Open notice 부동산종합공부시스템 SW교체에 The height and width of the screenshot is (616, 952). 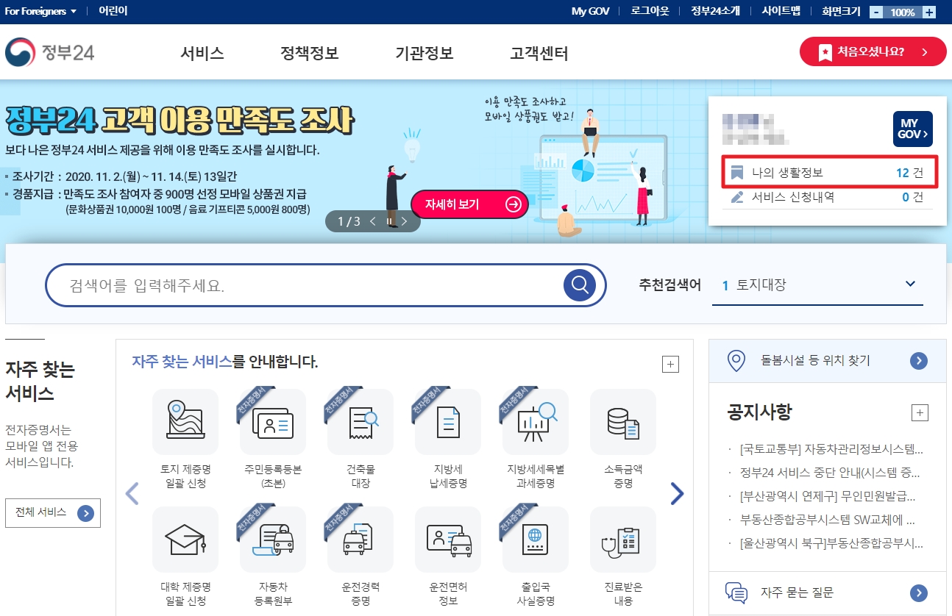point(828,520)
